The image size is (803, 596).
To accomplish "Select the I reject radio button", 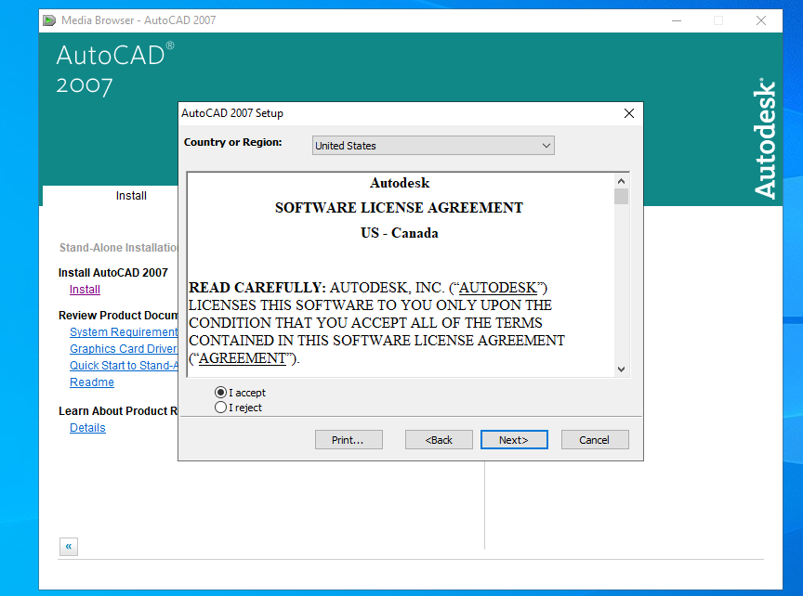I will 221,408.
